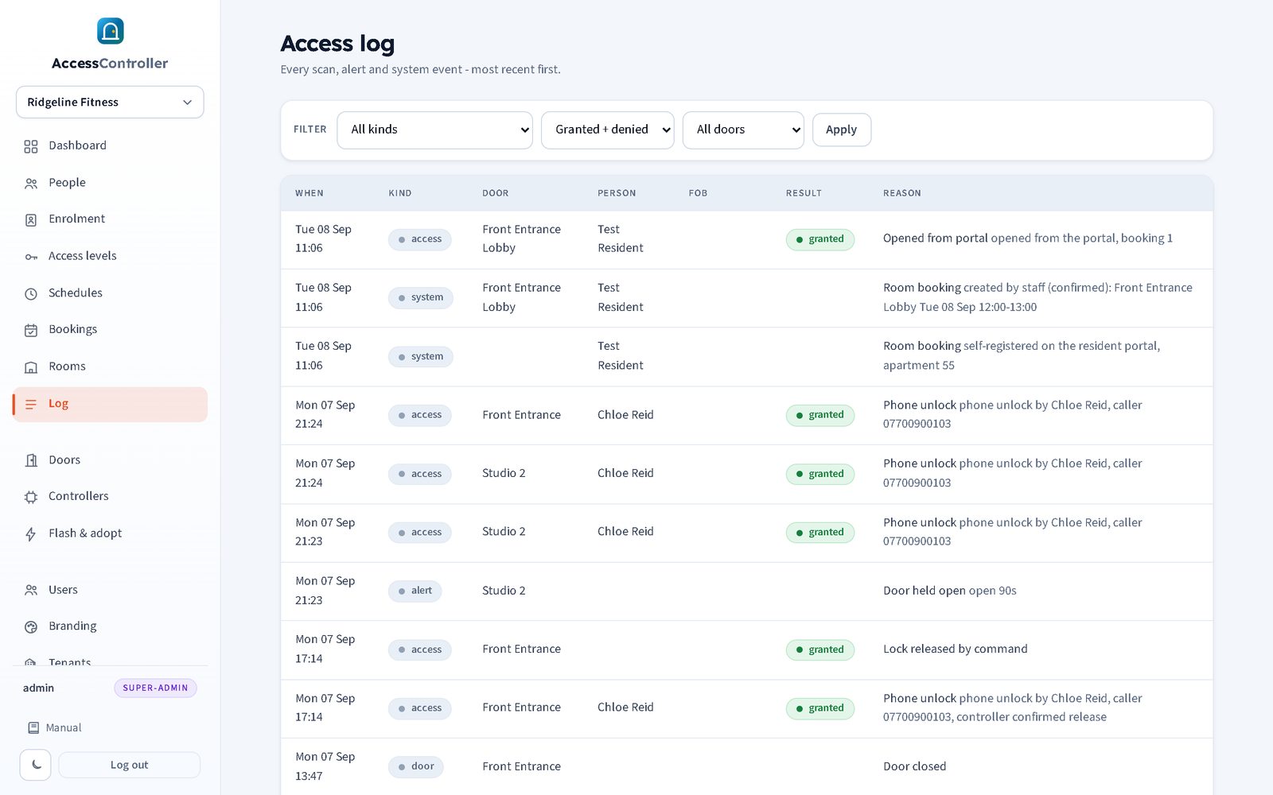Click the door kind badge at 13:47
Image resolution: width=1273 pixels, height=795 pixels.
tap(416, 766)
